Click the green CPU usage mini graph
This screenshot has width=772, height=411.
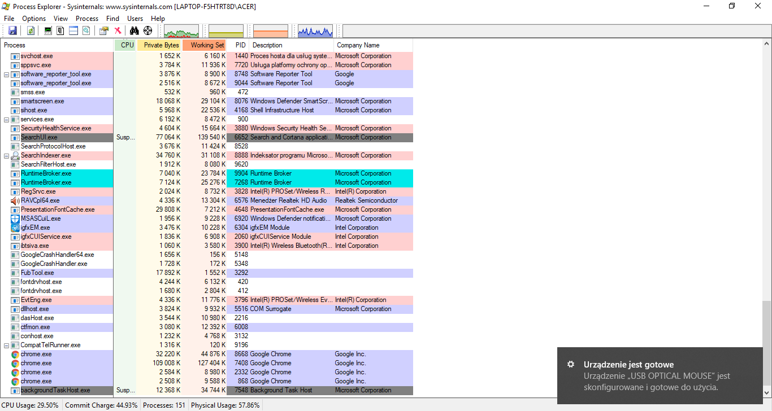pyautogui.click(x=181, y=31)
